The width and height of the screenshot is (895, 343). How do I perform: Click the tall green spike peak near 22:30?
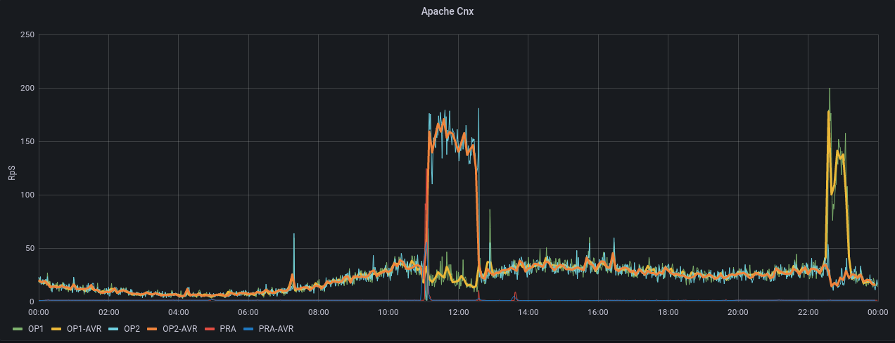(830, 89)
